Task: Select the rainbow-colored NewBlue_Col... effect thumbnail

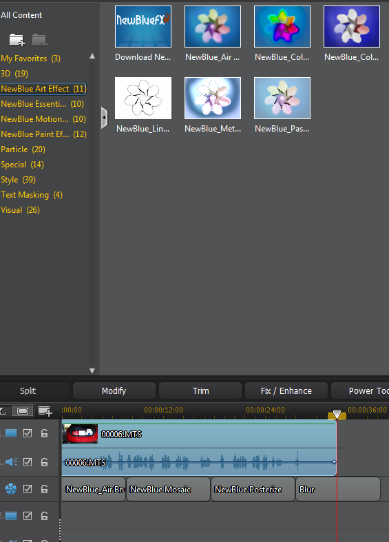Action: 282,27
